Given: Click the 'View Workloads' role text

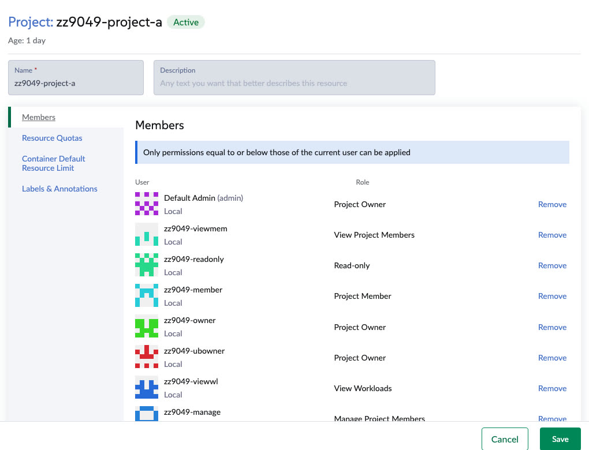Looking at the screenshot, I should pos(363,388).
